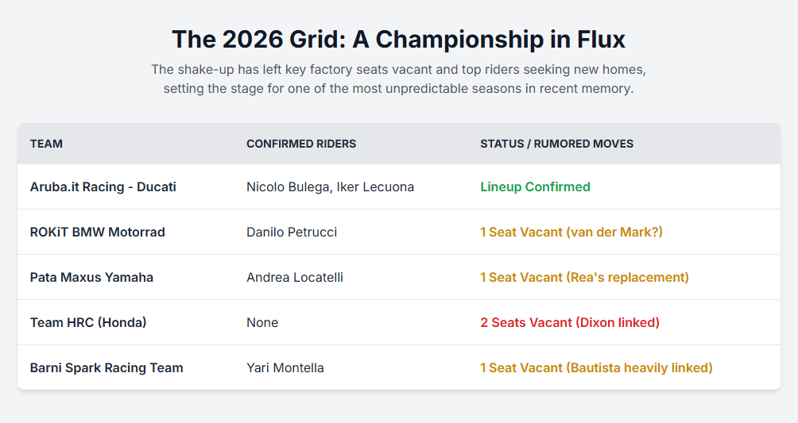
Task: Click the Bautista heavily linked status
Action: point(596,368)
